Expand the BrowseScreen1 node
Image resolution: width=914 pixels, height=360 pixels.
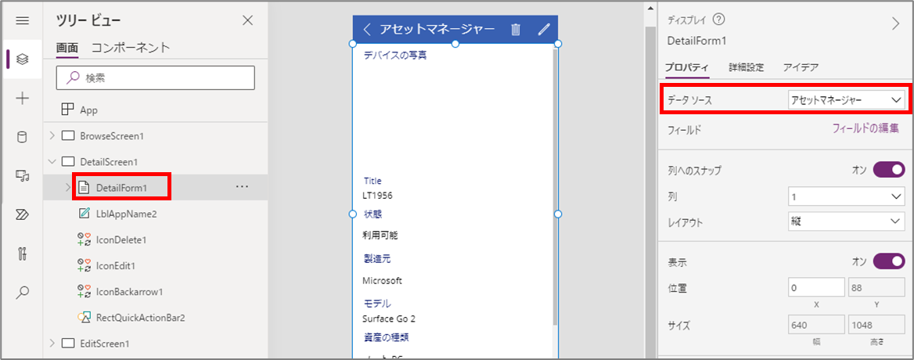point(52,135)
